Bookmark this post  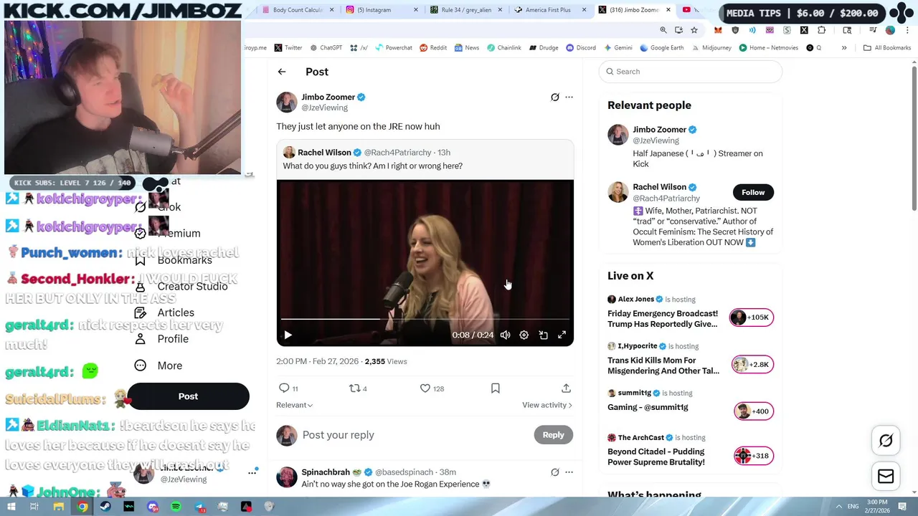[495, 388]
